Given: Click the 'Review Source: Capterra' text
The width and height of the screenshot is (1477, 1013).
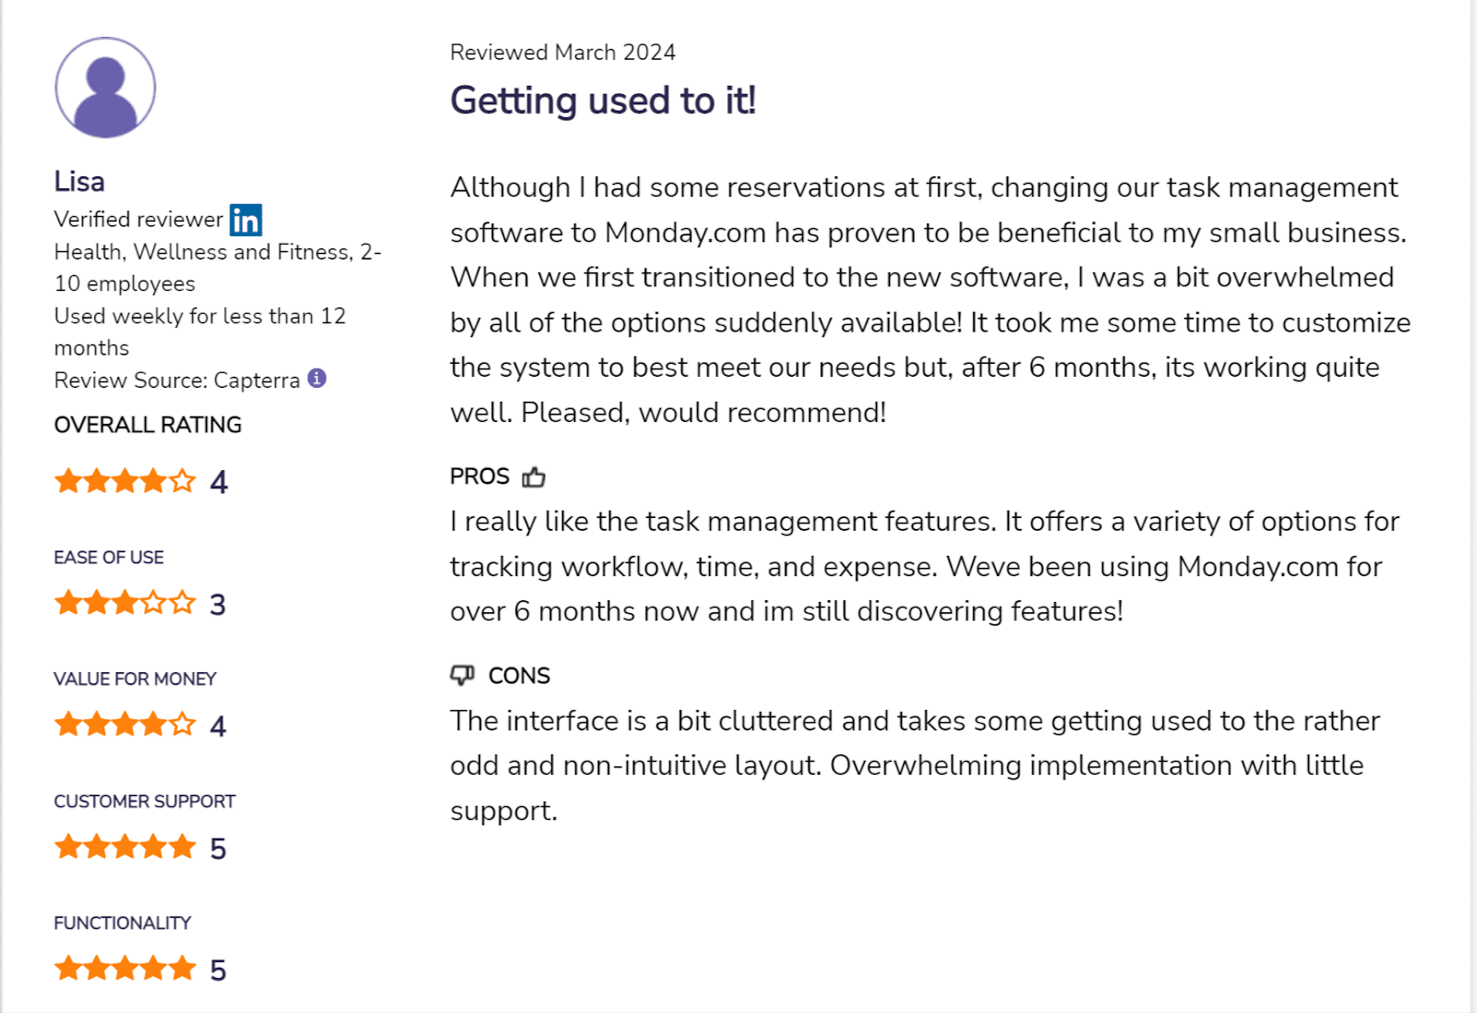Looking at the screenshot, I should [x=177, y=380].
